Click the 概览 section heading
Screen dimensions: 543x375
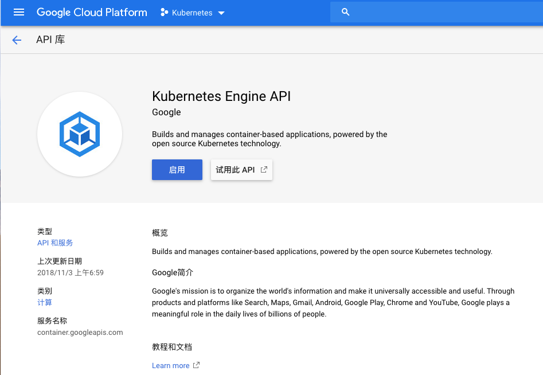coord(159,233)
